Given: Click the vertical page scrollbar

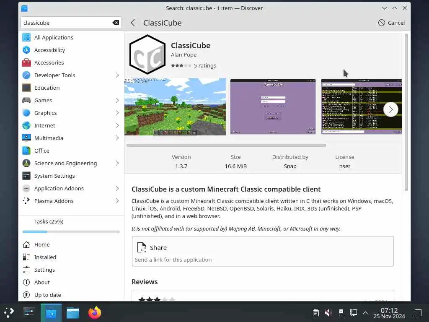Looking at the screenshot, I should click(x=406, y=112).
